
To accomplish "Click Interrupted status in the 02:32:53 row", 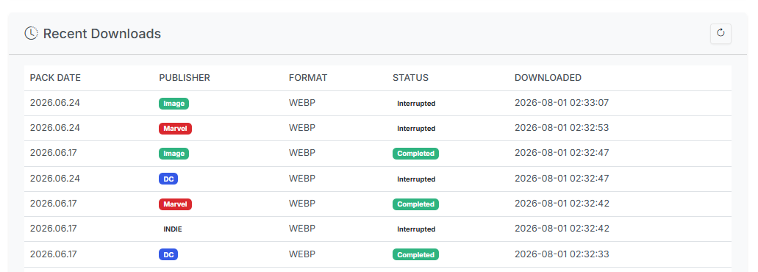I will click(416, 129).
